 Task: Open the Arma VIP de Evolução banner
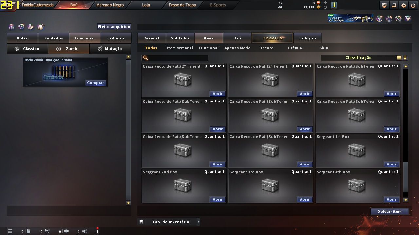pos(351,18)
